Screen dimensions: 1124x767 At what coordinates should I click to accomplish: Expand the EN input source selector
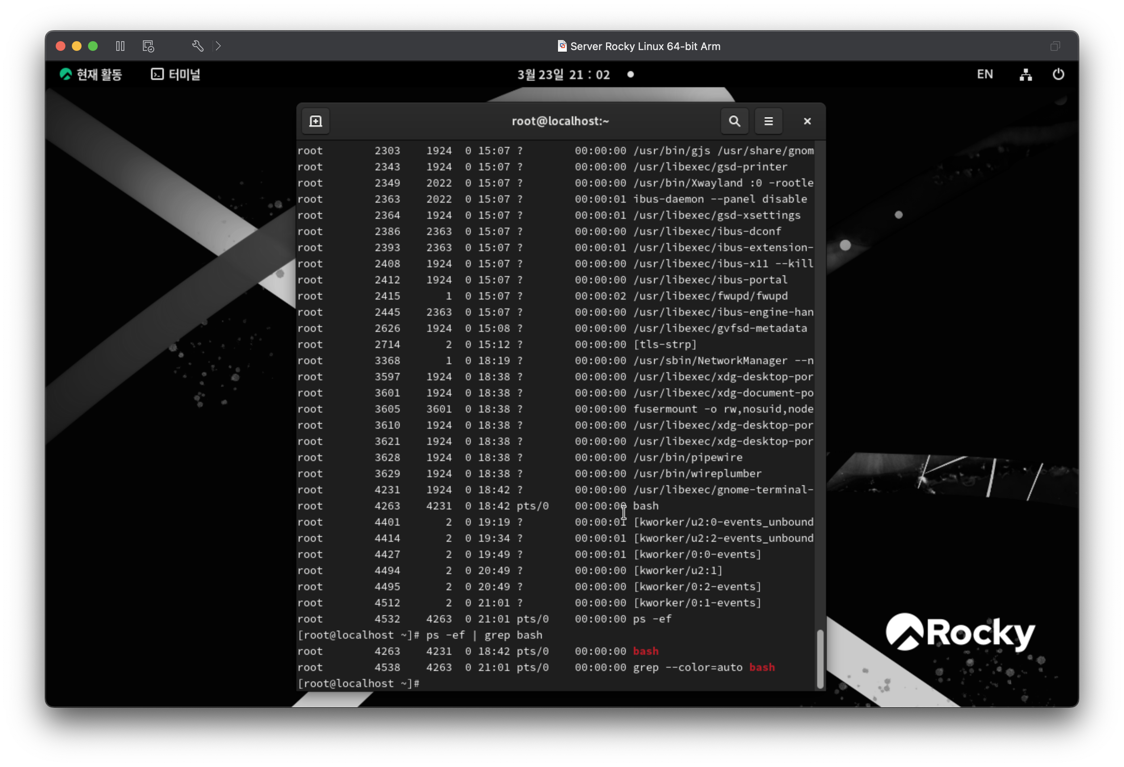984,74
